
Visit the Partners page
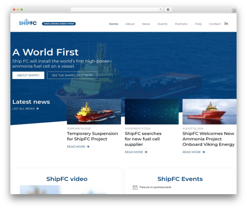coord(181,24)
